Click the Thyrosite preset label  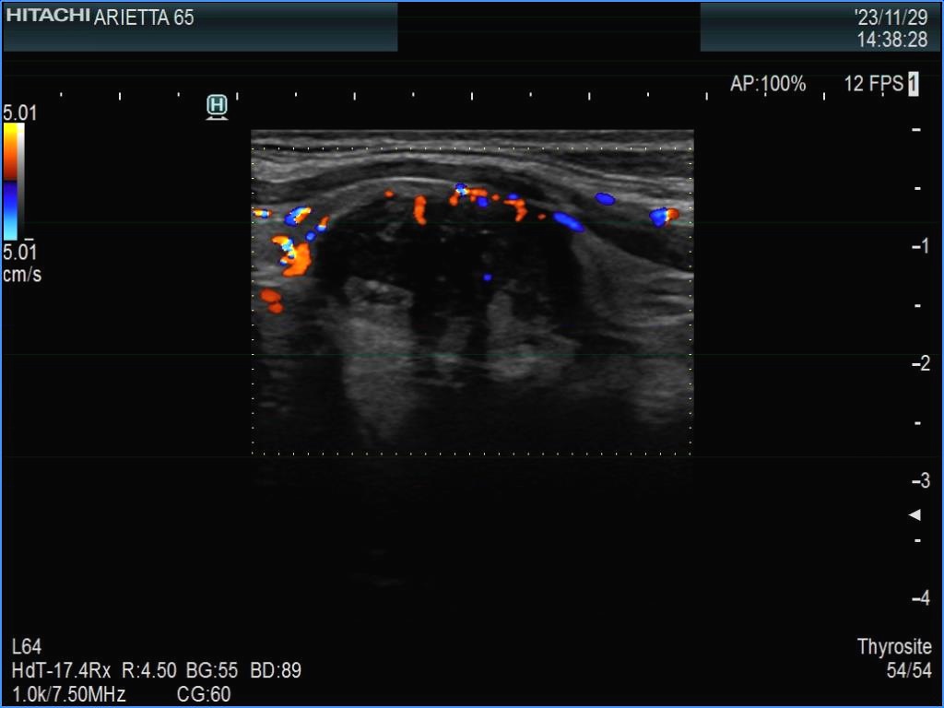894,647
